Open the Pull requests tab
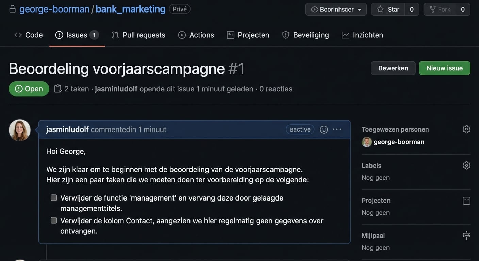This screenshot has height=261, width=479. pyautogui.click(x=138, y=35)
